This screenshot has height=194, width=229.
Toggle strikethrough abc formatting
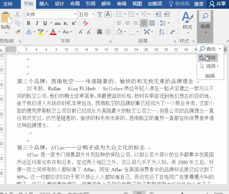pyautogui.click(x=58, y=23)
